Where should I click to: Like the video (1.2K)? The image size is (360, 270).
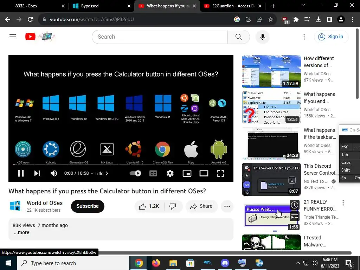coord(149,206)
